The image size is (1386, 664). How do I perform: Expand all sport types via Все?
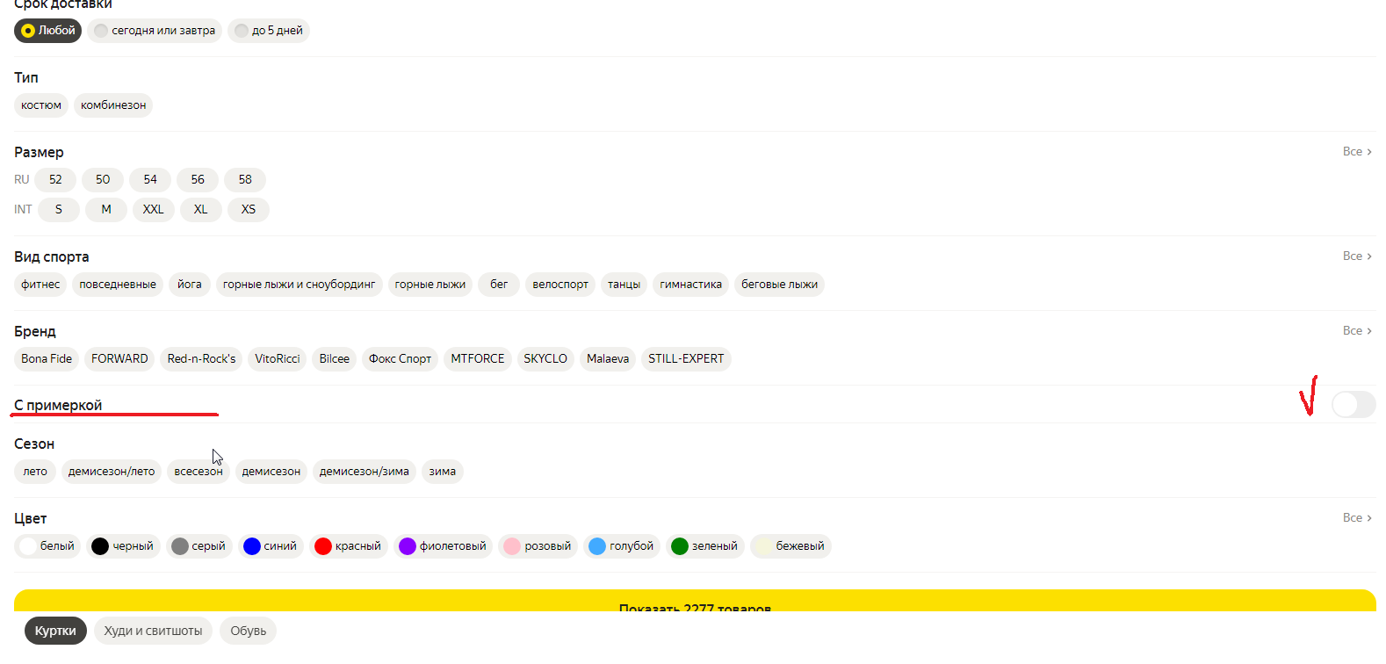coord(1357,256)
